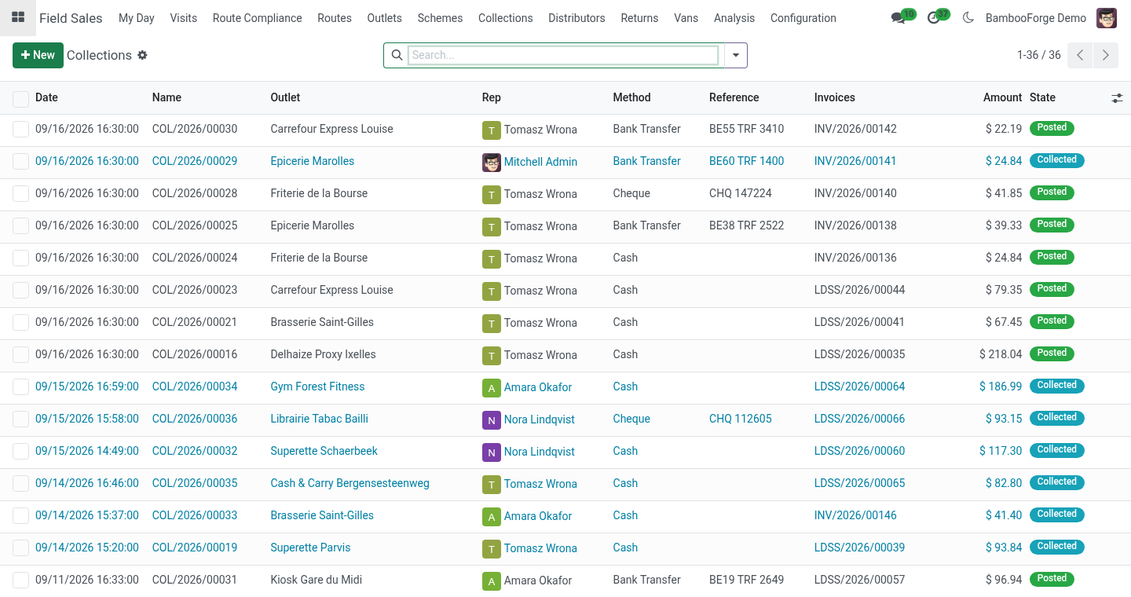Open the optional columns adjust icon
The image size is (1131, 597).
click(x=1117, y=98)
